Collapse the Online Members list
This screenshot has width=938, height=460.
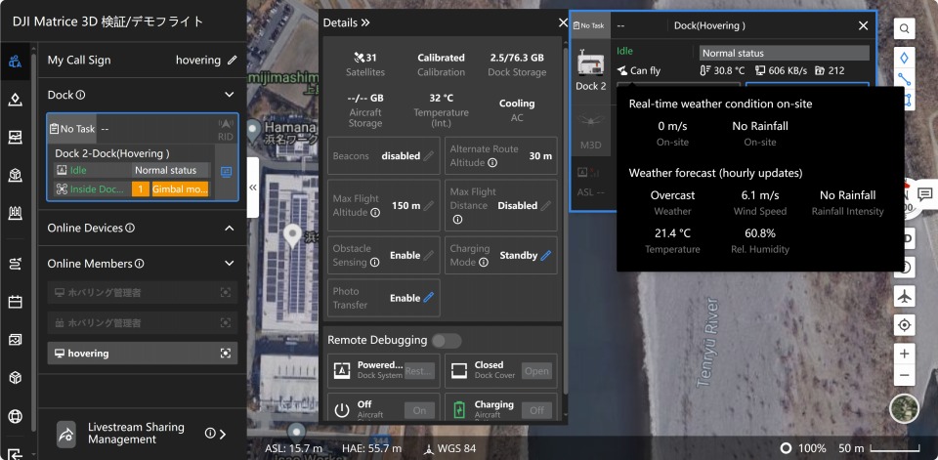click(x=229, y=264)
